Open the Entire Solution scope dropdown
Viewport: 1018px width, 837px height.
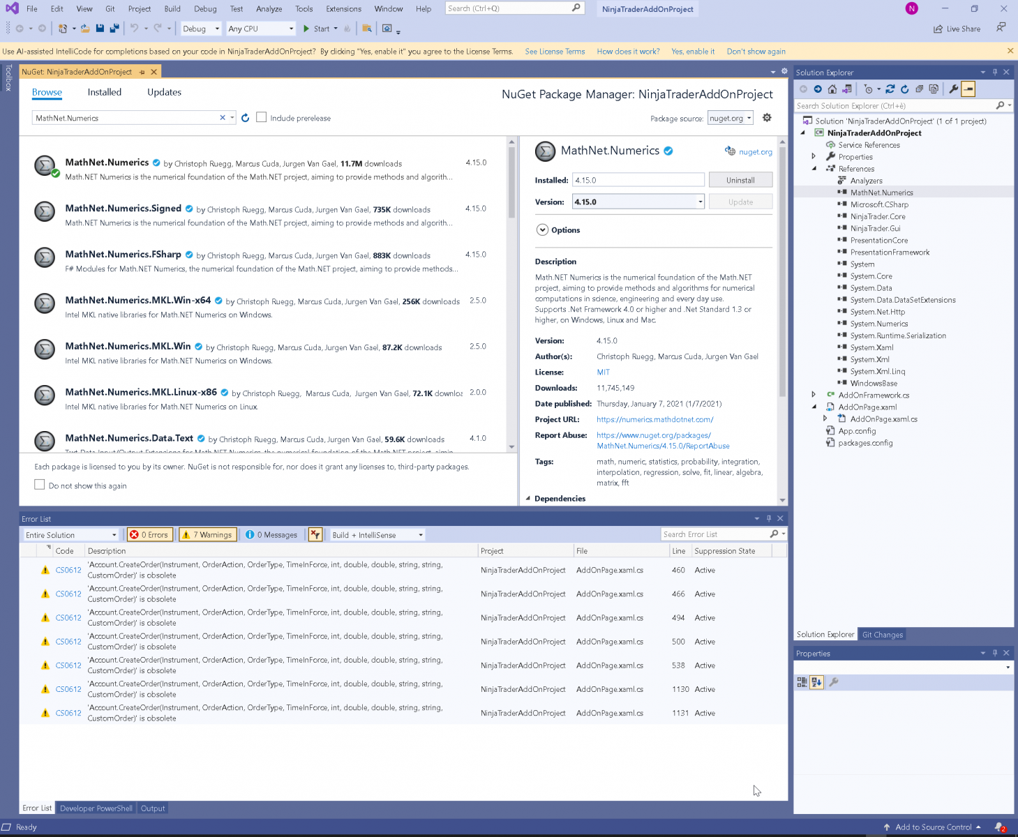click(x=71, y=535)
